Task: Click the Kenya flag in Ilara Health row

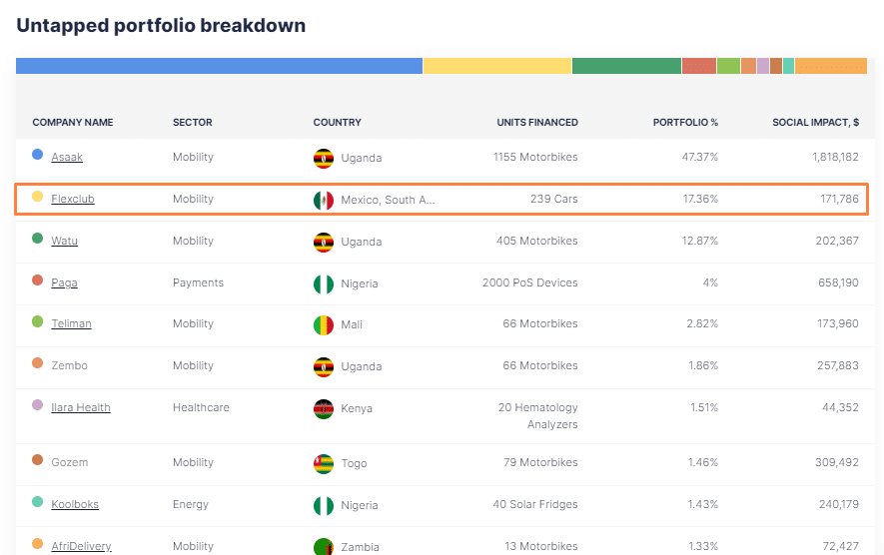Action: point(324,409)
